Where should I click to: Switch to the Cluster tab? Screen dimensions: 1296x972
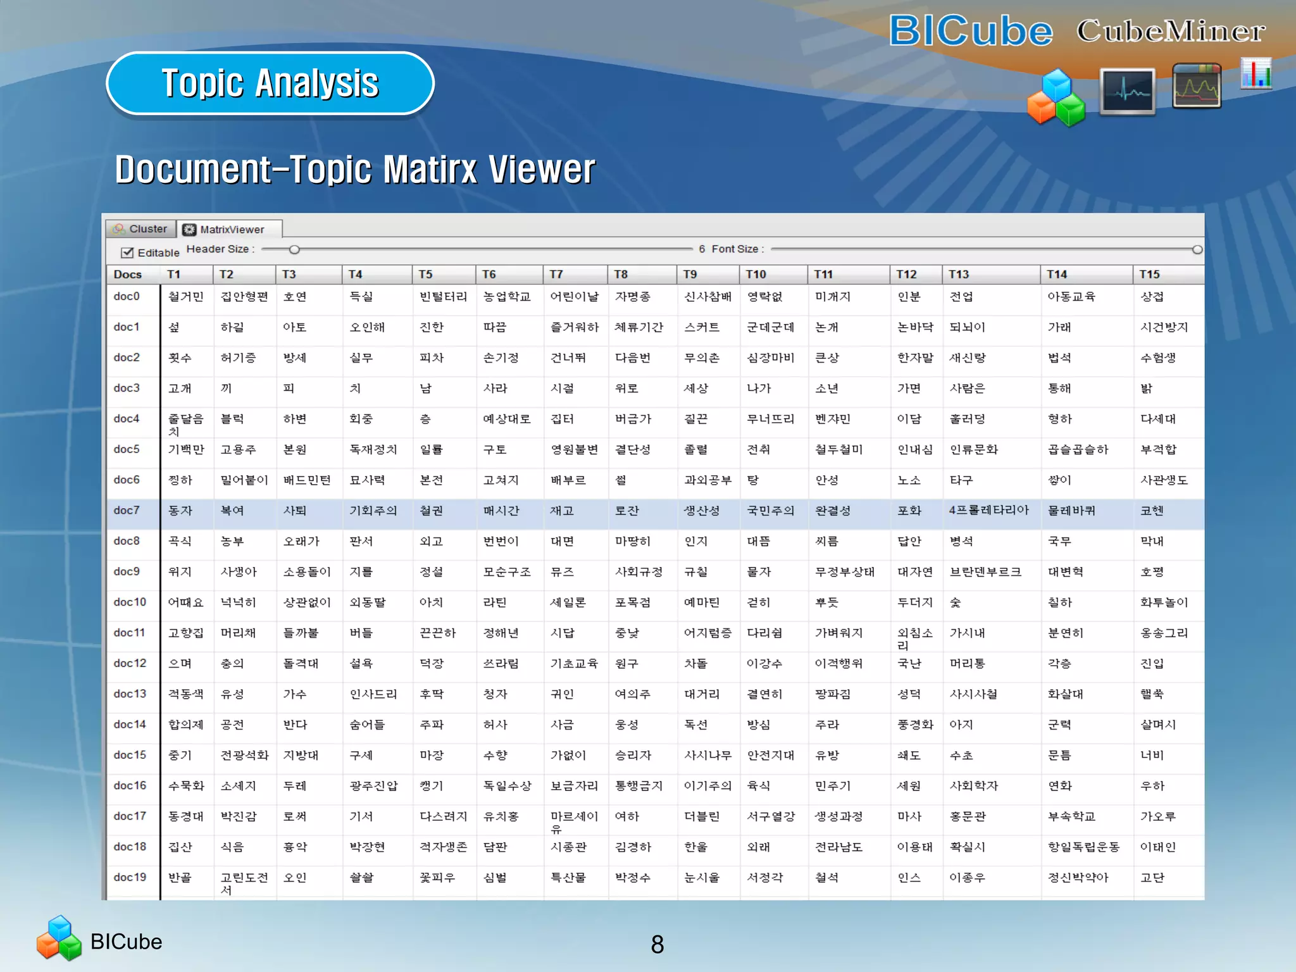click(x=141, y=228)
